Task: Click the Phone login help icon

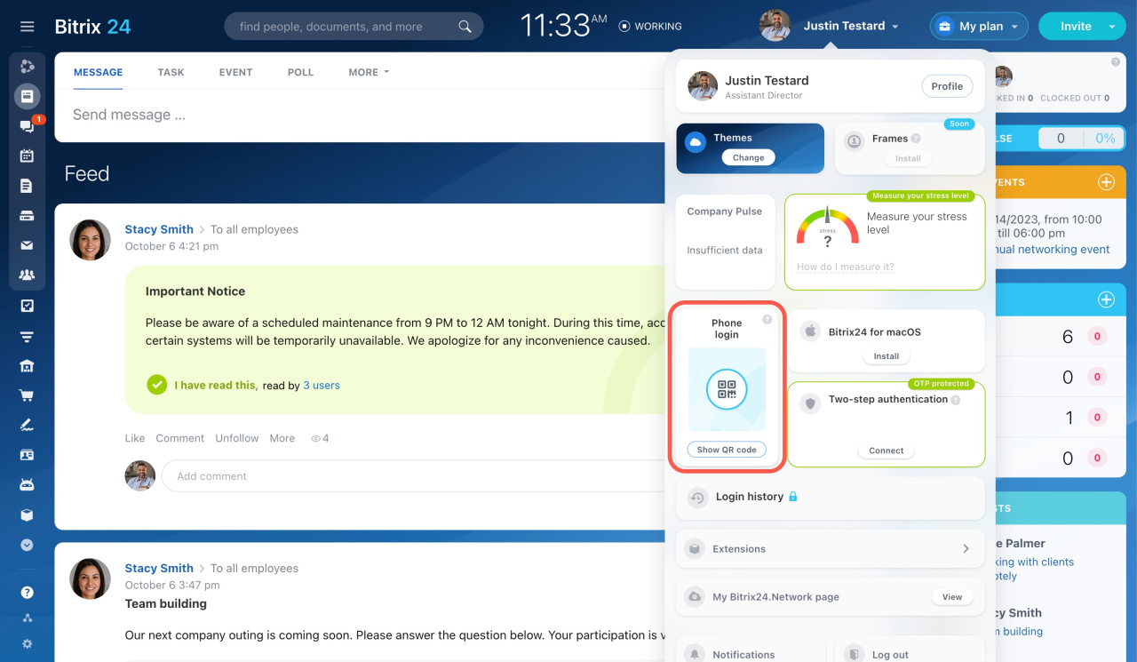Action: (x=767, y=320)
